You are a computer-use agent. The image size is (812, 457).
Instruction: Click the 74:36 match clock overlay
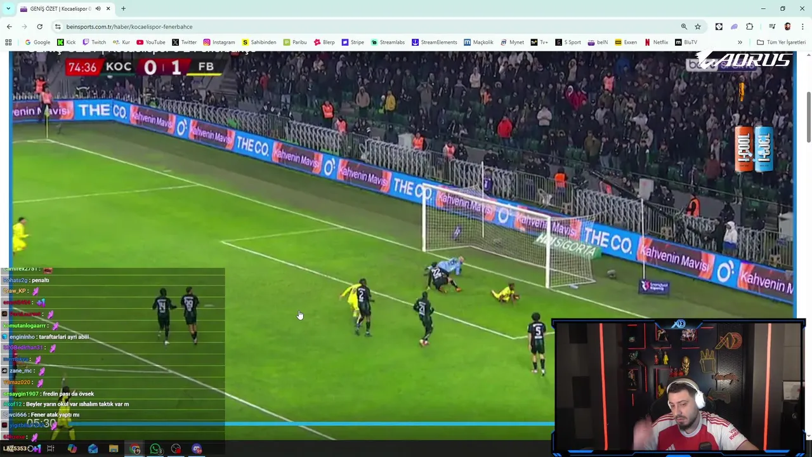82,67
